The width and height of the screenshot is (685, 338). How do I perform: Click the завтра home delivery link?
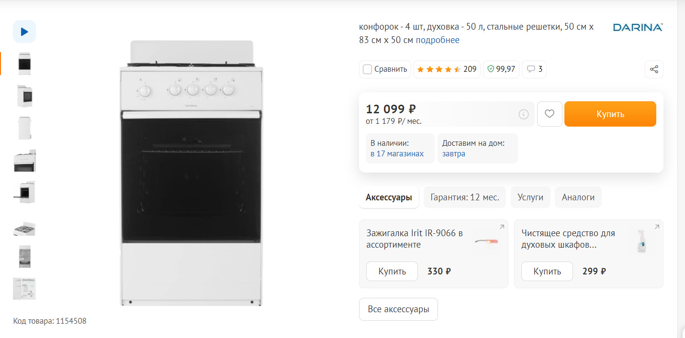pyautogui.click(x=454, y=154)
